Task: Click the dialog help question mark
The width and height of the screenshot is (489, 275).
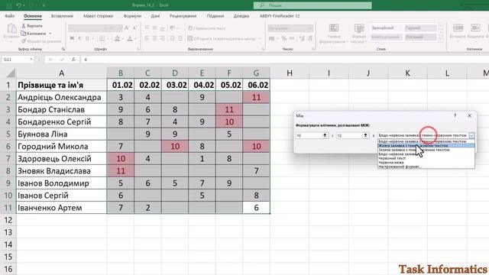Action: [x=455, y=115]
